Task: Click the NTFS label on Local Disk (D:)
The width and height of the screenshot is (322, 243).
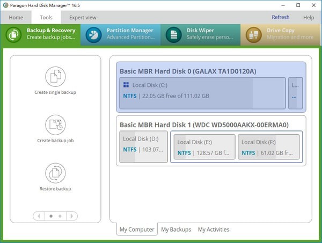Action: coord(129,150)
